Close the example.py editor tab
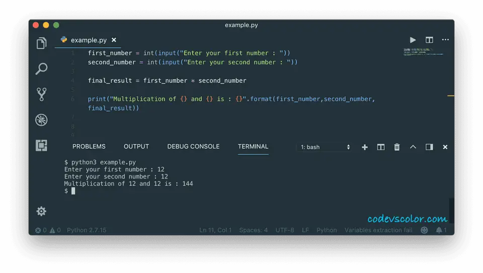483x273 pixels. (x=114, y=40)
